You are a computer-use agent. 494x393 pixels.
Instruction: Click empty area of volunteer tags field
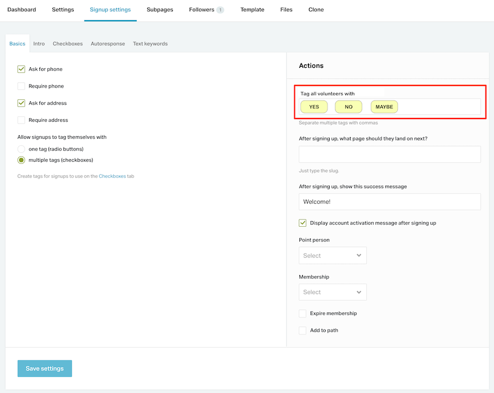pyautogui.click(x=439, y=107)
